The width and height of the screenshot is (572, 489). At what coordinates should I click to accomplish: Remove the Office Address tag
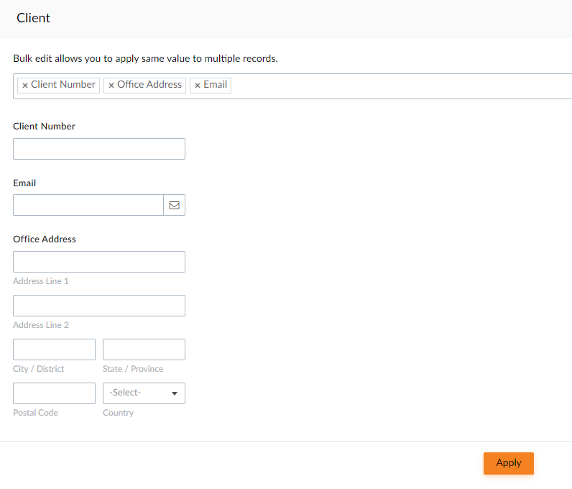(x=111, y=86)
